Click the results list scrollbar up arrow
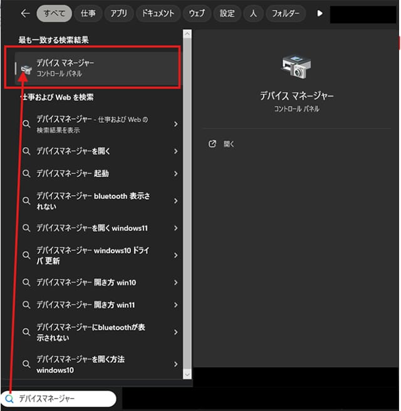This screenshot has width=401, height=411. 187,34
